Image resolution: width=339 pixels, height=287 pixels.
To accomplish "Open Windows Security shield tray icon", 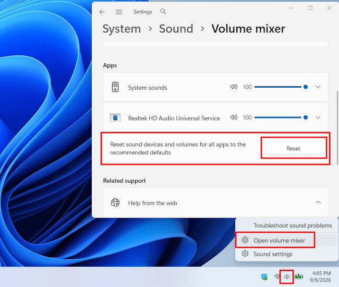I will (264, 277).
